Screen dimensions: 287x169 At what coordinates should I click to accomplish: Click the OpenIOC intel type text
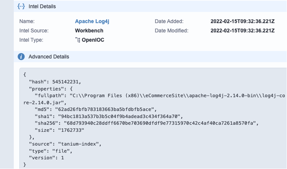pos(93,40)
